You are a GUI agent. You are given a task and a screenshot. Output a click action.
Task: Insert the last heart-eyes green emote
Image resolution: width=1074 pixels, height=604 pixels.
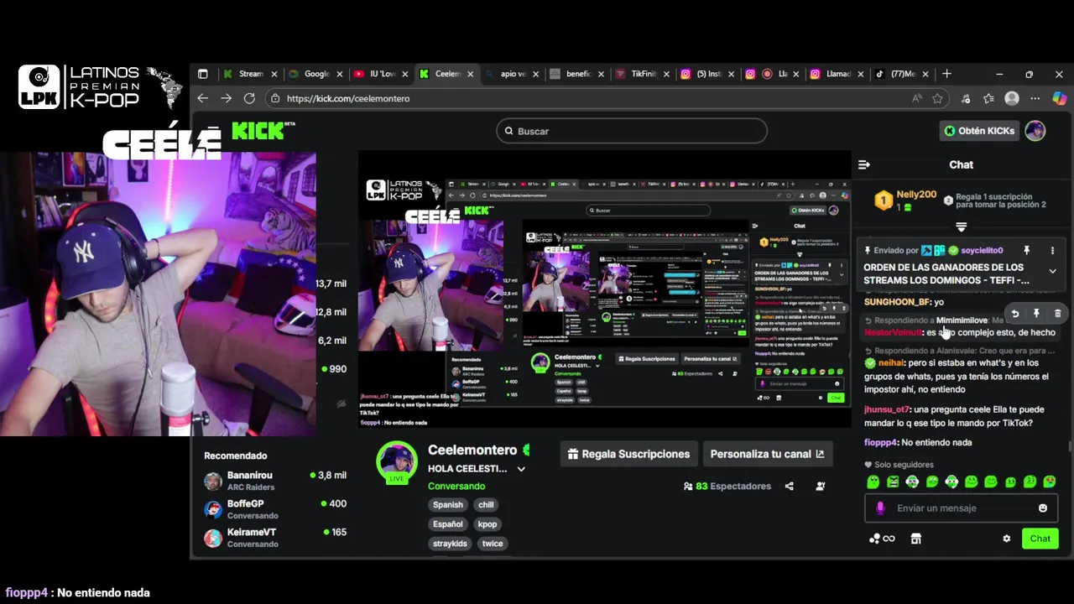1050,482
